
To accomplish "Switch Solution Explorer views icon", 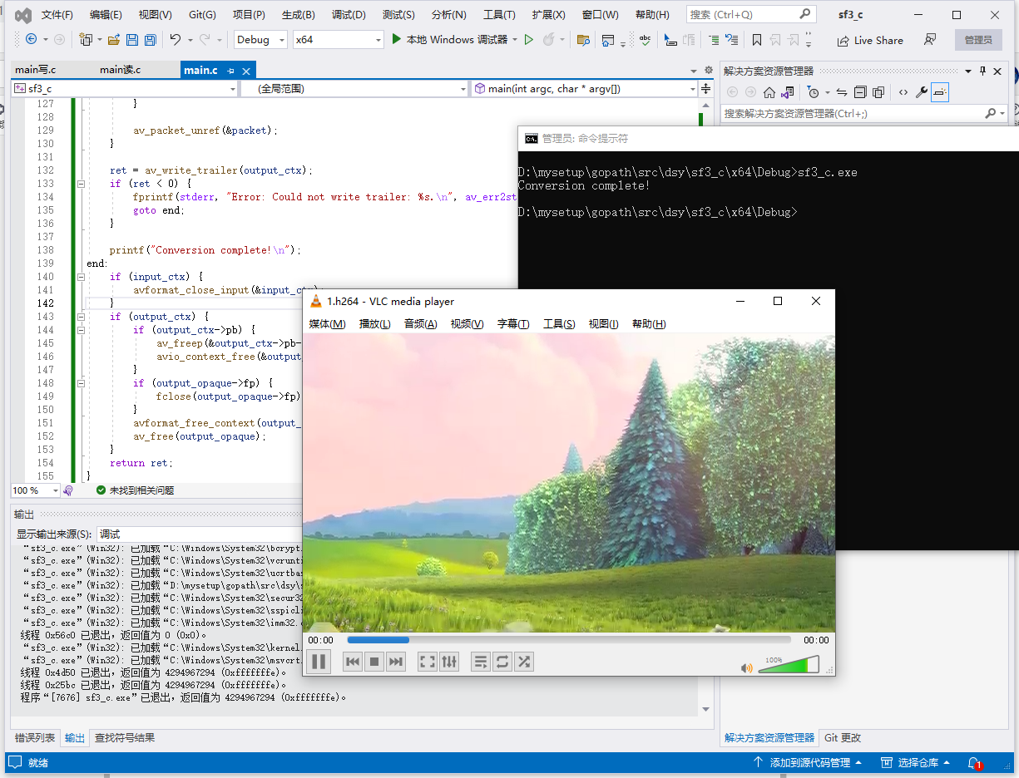I will click(787, 92).
